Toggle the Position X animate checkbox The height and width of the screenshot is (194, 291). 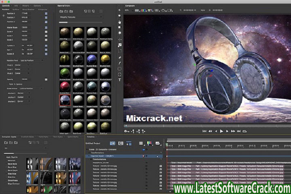point(46,14)
